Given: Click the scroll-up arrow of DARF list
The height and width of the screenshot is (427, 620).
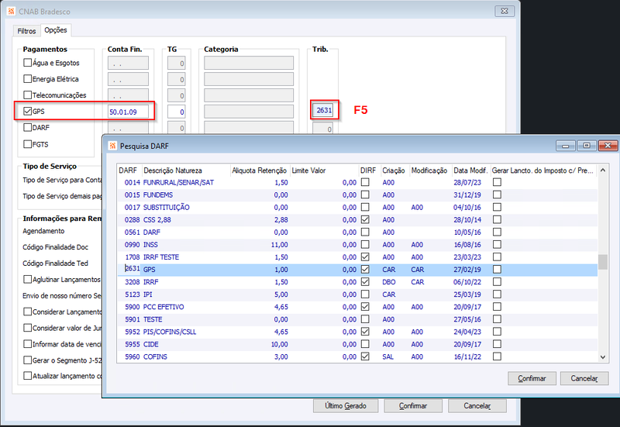Looking at the screenshot, I should point(603,170).
